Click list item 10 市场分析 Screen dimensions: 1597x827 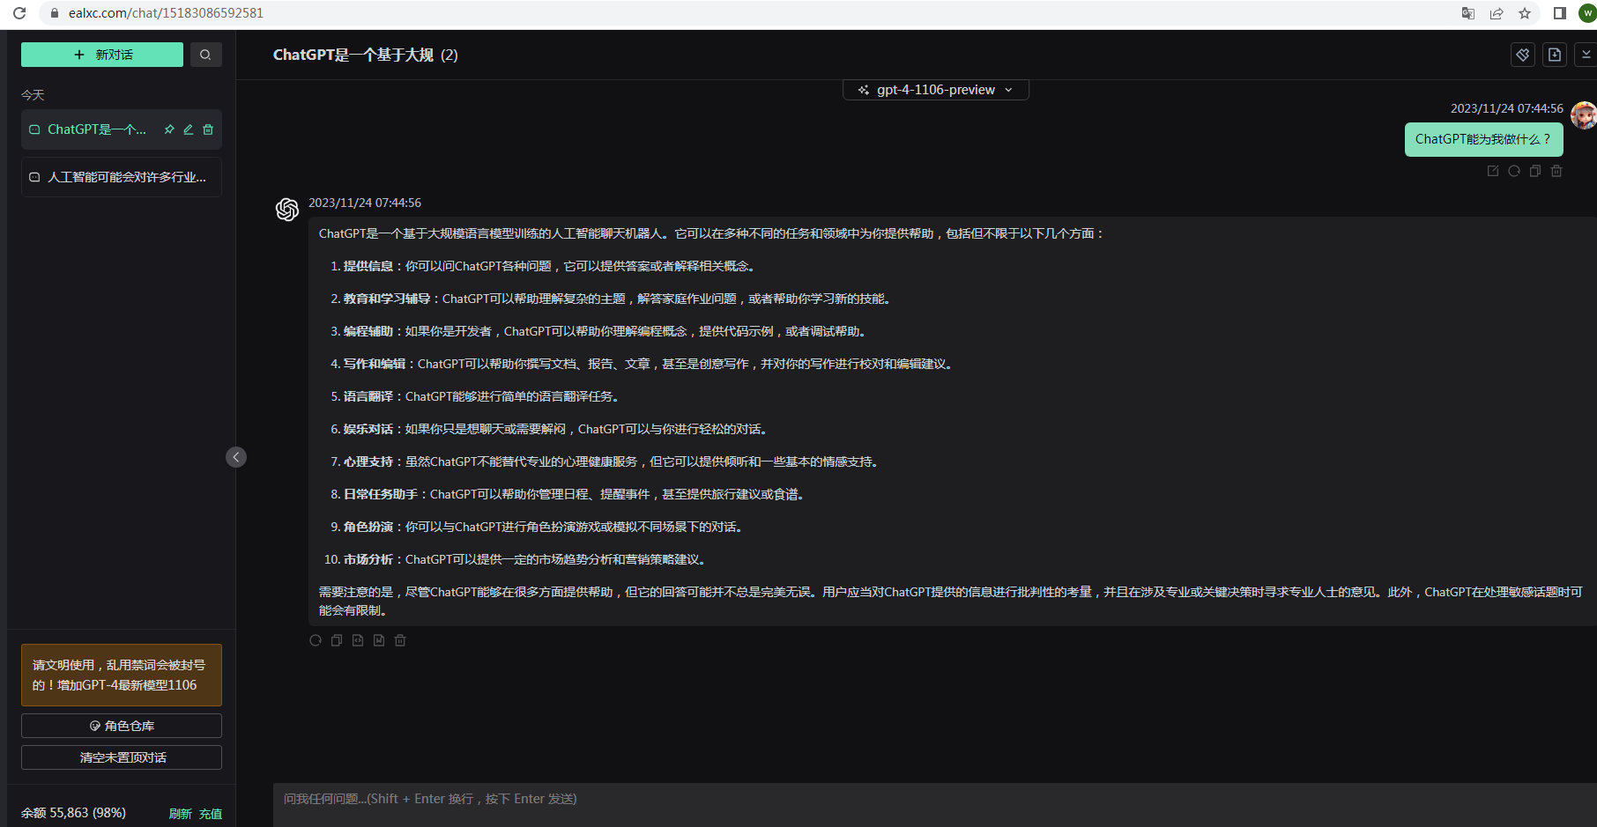515,559
